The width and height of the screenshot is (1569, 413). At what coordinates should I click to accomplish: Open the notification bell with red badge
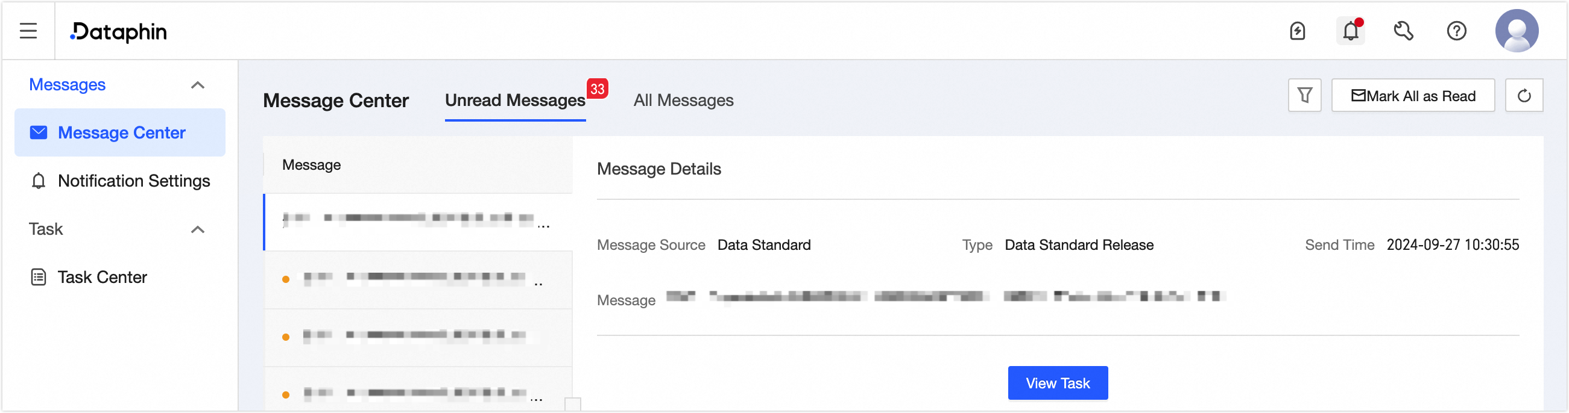[1350, 31]
